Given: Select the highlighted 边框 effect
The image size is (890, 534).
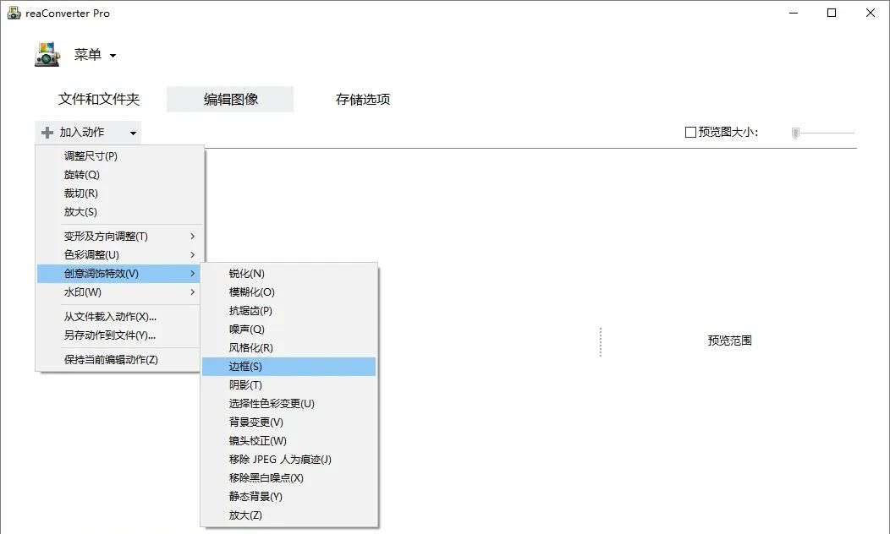Looking at the screenshot, I should [244, 366].
